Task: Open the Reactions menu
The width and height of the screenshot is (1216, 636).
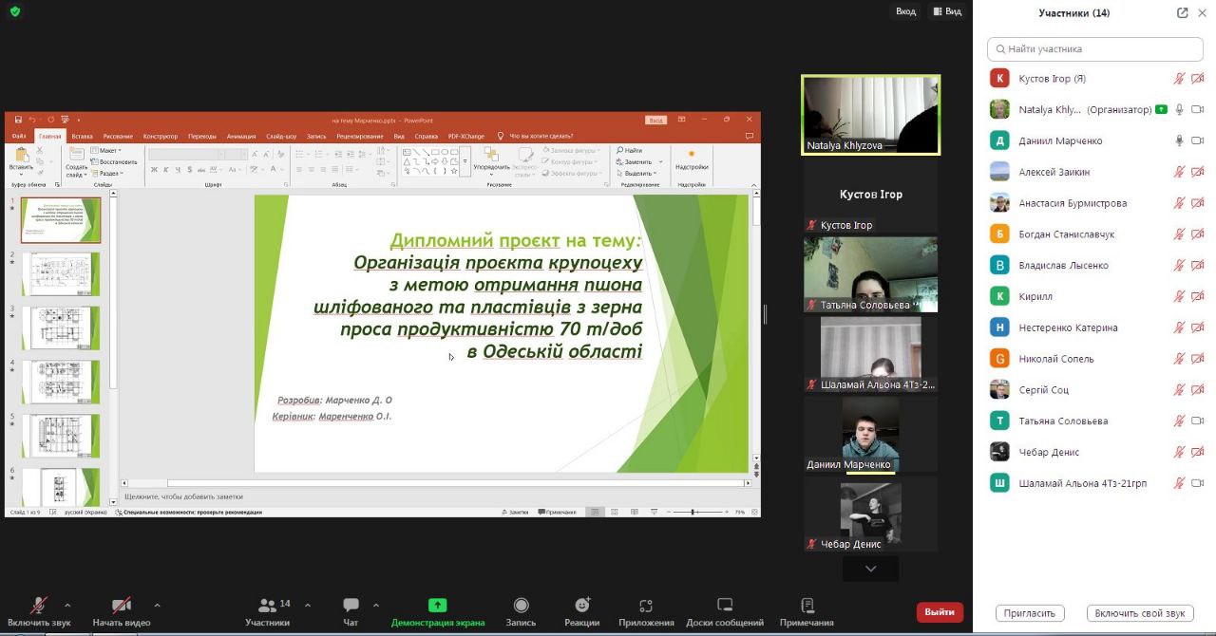Action: pos(581,611)
